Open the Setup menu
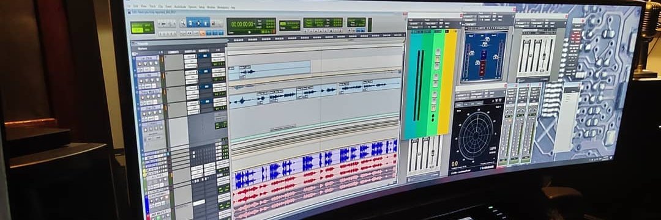Image resolution: width=661 pixels, height=220 pixels. (202, 7)
